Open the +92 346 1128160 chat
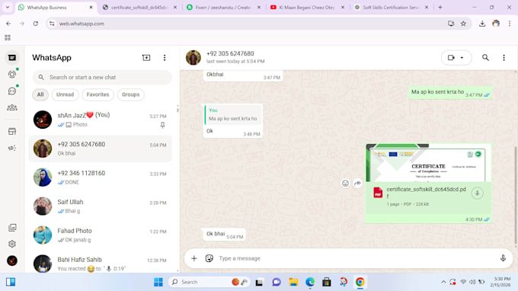The width and height of the screenshot is (518, 291). pos(101,177)
